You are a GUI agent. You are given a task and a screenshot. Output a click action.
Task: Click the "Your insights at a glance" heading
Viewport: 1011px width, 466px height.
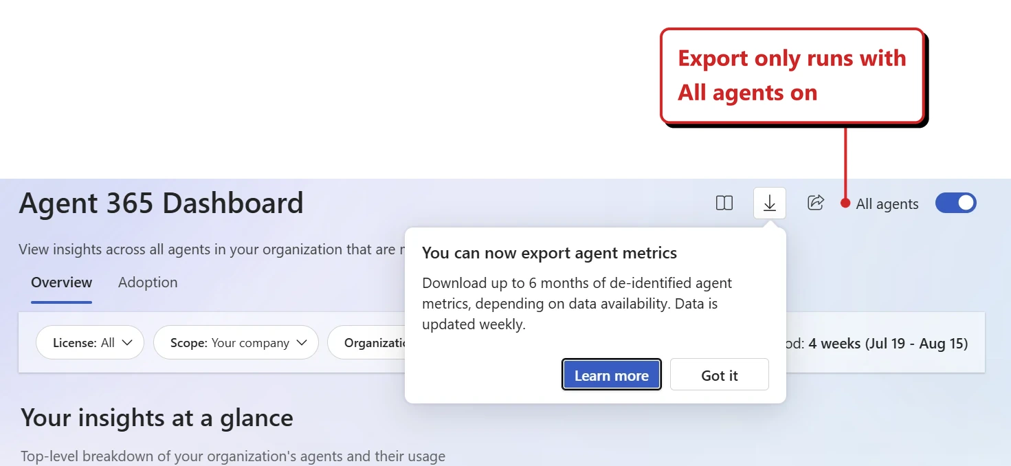(x=157, y=417)
